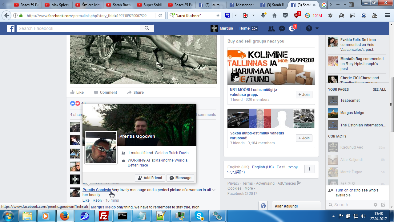Viewport: 394px width, 222px height.
Task: Open the Windows Start button
Action: [9, 216]
